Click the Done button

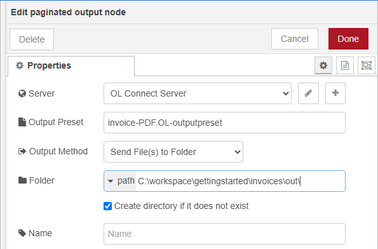coord(348,39)
